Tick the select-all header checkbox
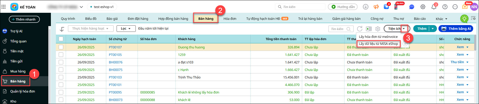Screen dimensions: 479x104 coord(61,39)
